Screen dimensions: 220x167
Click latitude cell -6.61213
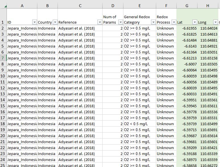(x=187, y=58)
